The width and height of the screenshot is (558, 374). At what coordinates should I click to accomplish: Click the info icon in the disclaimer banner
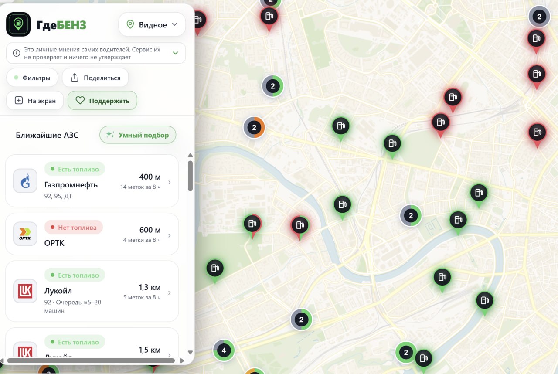click(17, 53)
